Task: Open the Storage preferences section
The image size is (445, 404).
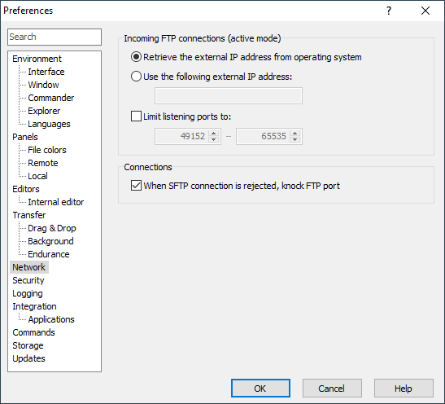Action: point(28,345)
